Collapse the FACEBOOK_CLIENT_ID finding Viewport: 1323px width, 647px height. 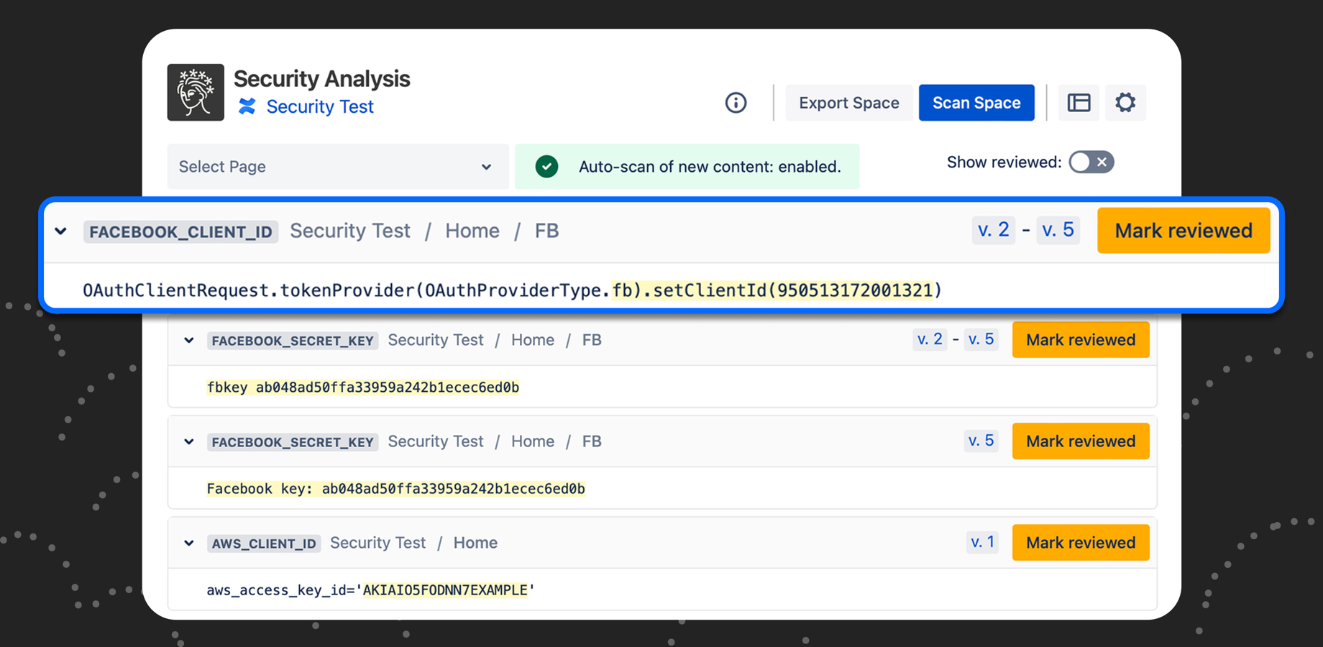pyautogui.click(x=61, y=231)
